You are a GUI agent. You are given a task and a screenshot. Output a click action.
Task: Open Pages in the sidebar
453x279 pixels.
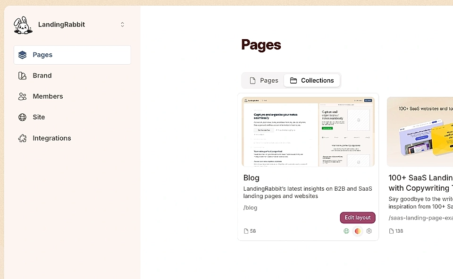tap(72, 55)
